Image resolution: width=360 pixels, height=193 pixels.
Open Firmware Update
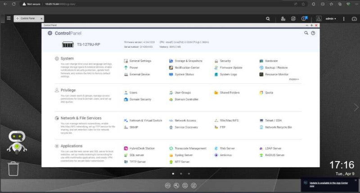(228, 67)
